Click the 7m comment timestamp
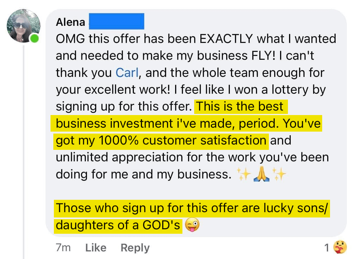355x259 pixels. (x=63, y=248)
